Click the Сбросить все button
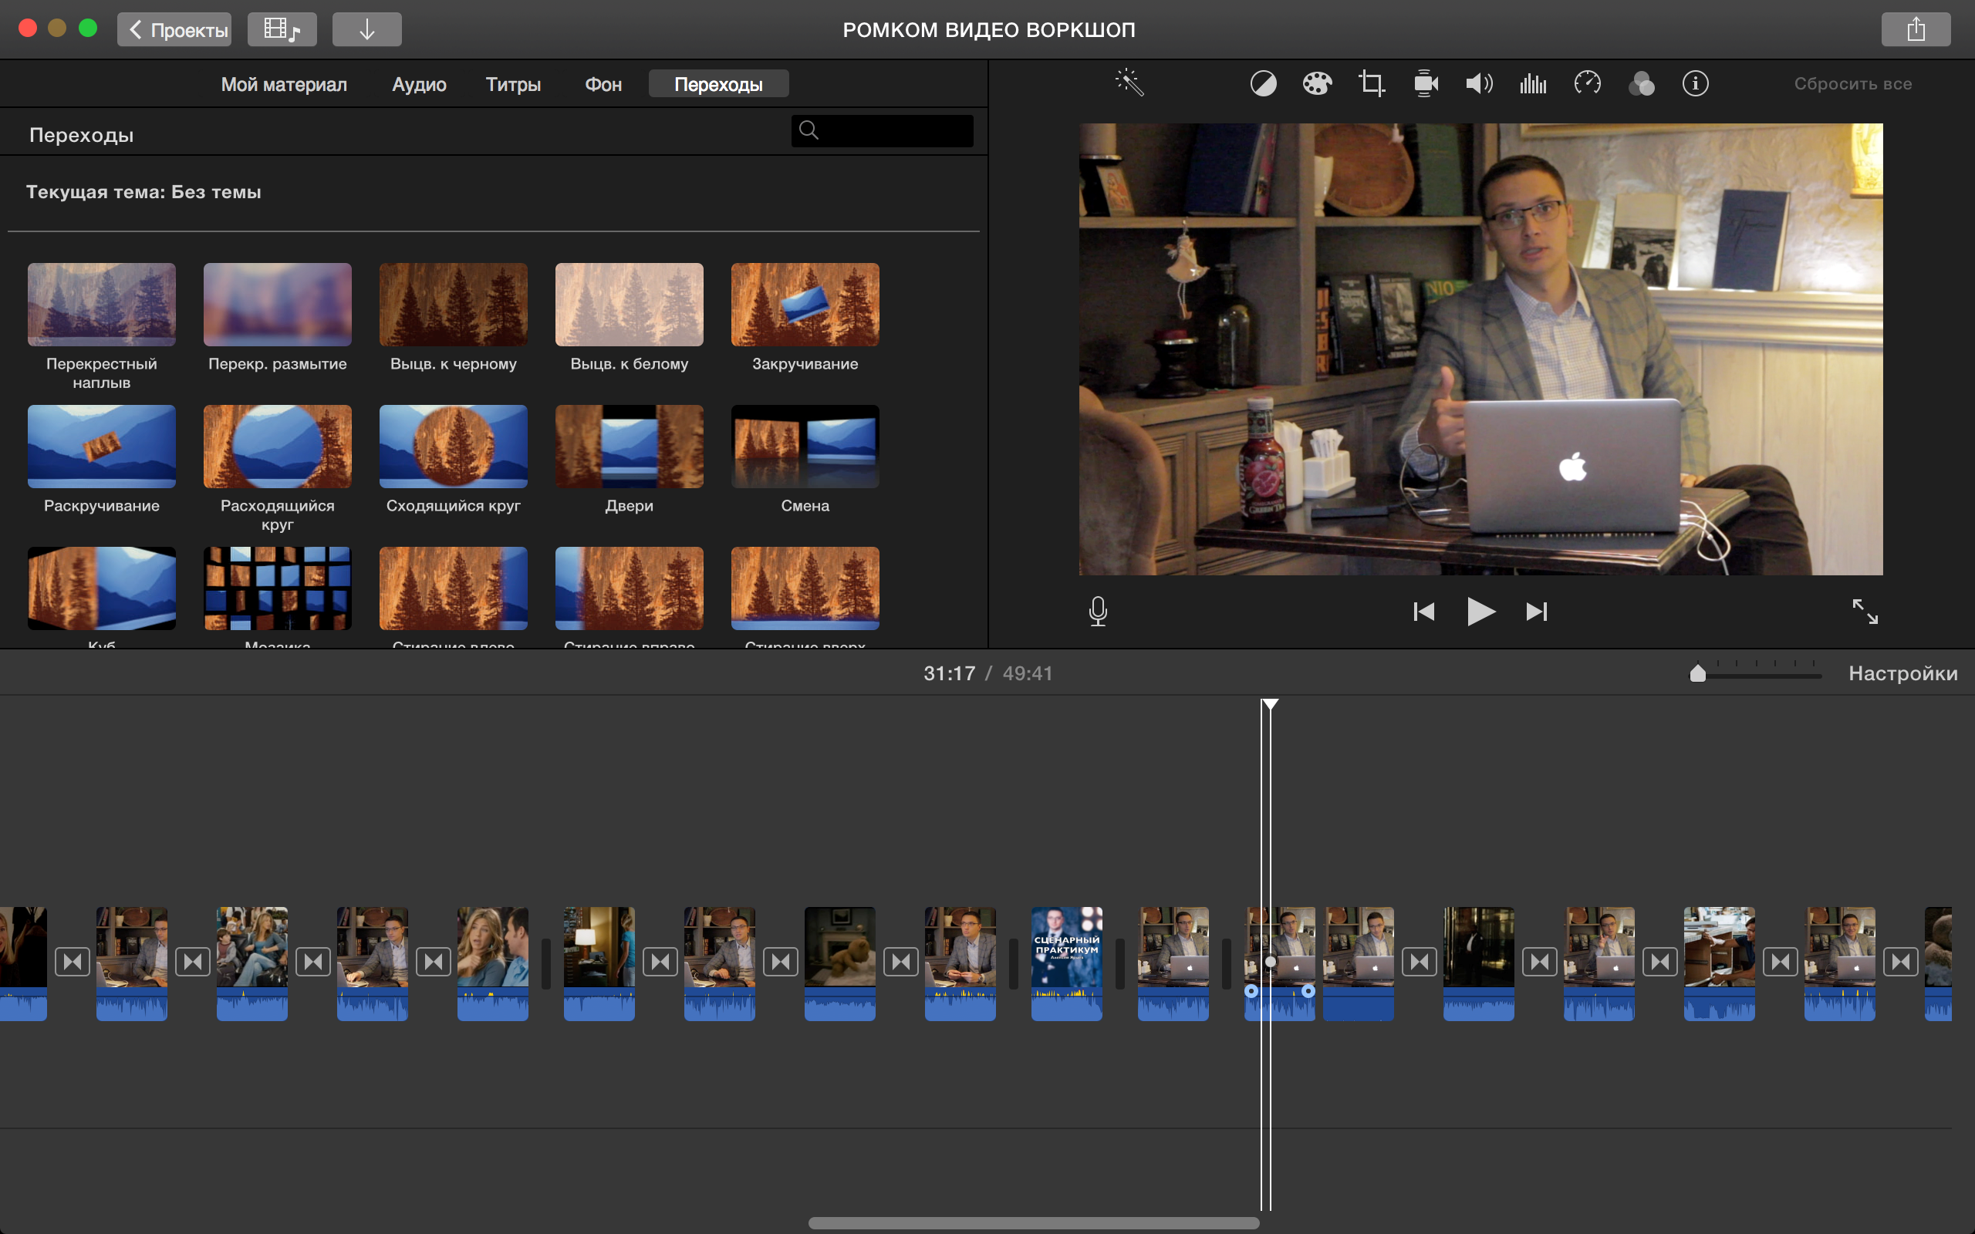1975x1234 pixels. 1852,83
